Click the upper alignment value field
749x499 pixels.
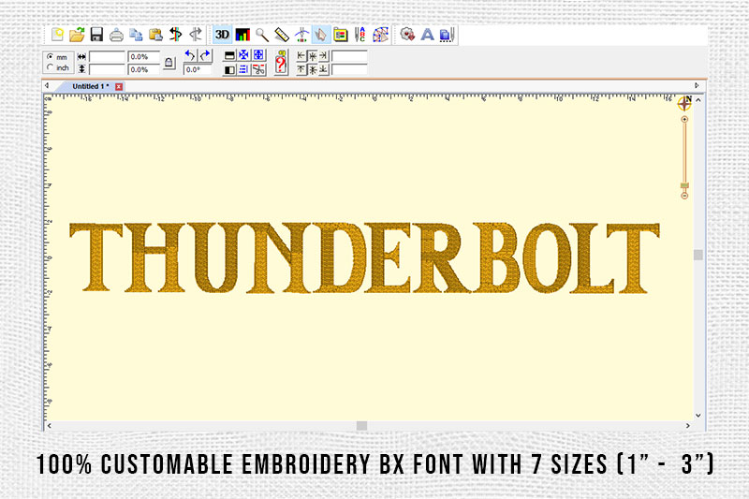[349, 56]
